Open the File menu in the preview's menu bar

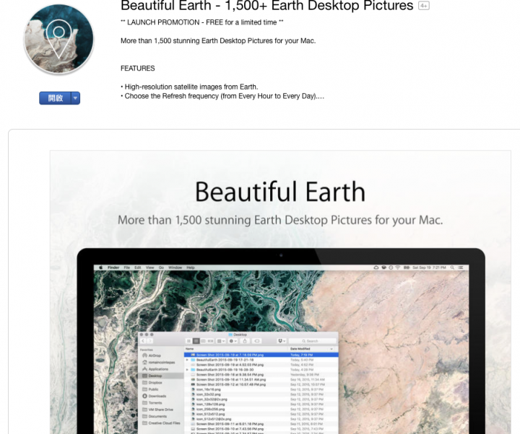[126, 267]
